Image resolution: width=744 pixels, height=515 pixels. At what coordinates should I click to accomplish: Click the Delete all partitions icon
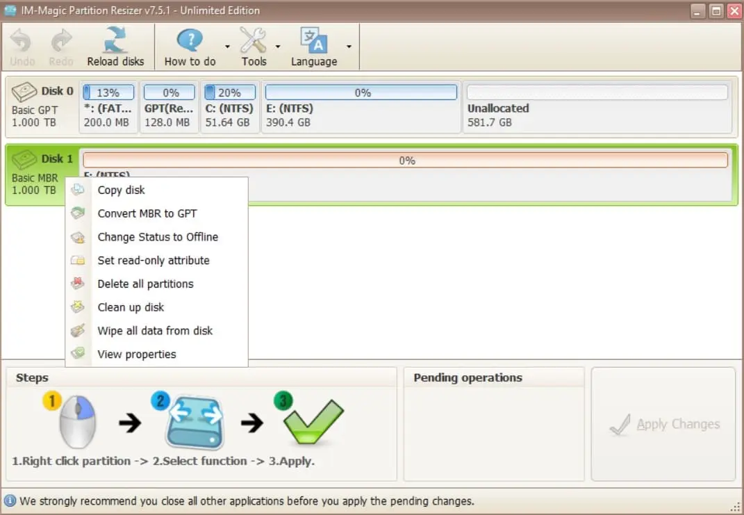78,284
